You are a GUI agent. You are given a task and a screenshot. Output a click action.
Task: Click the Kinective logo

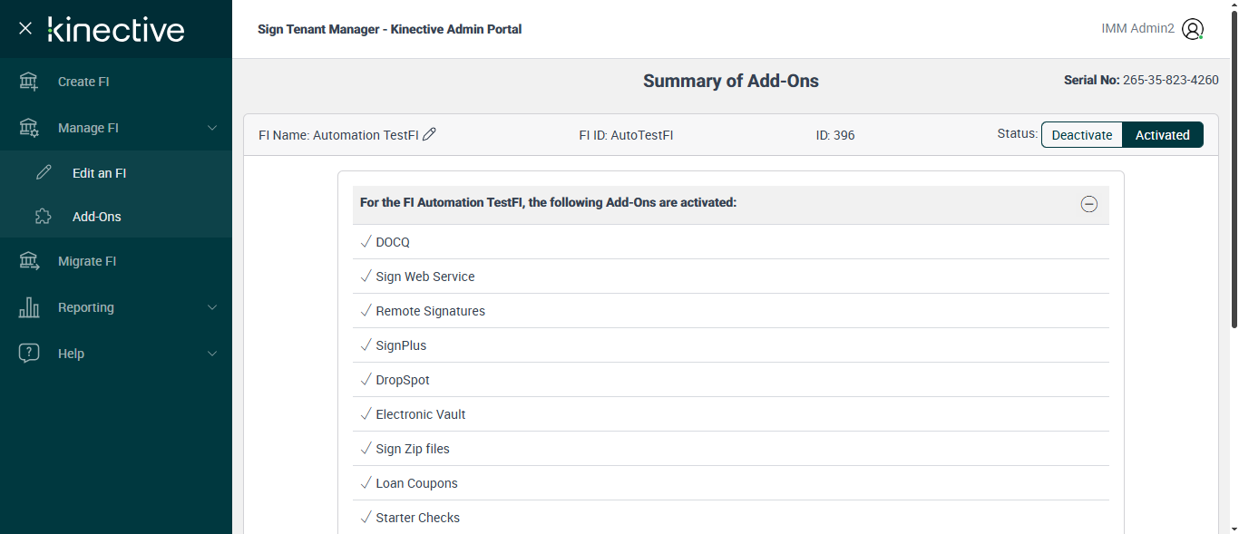pos(116,29)
